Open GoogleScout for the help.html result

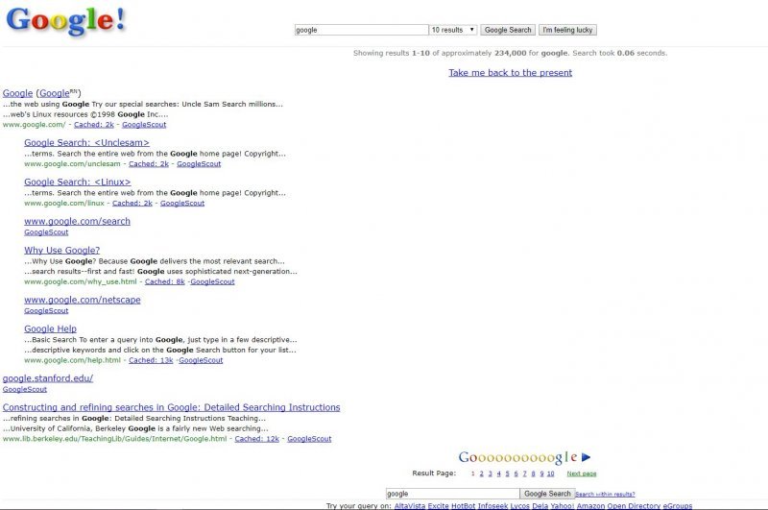pos(201,360)
